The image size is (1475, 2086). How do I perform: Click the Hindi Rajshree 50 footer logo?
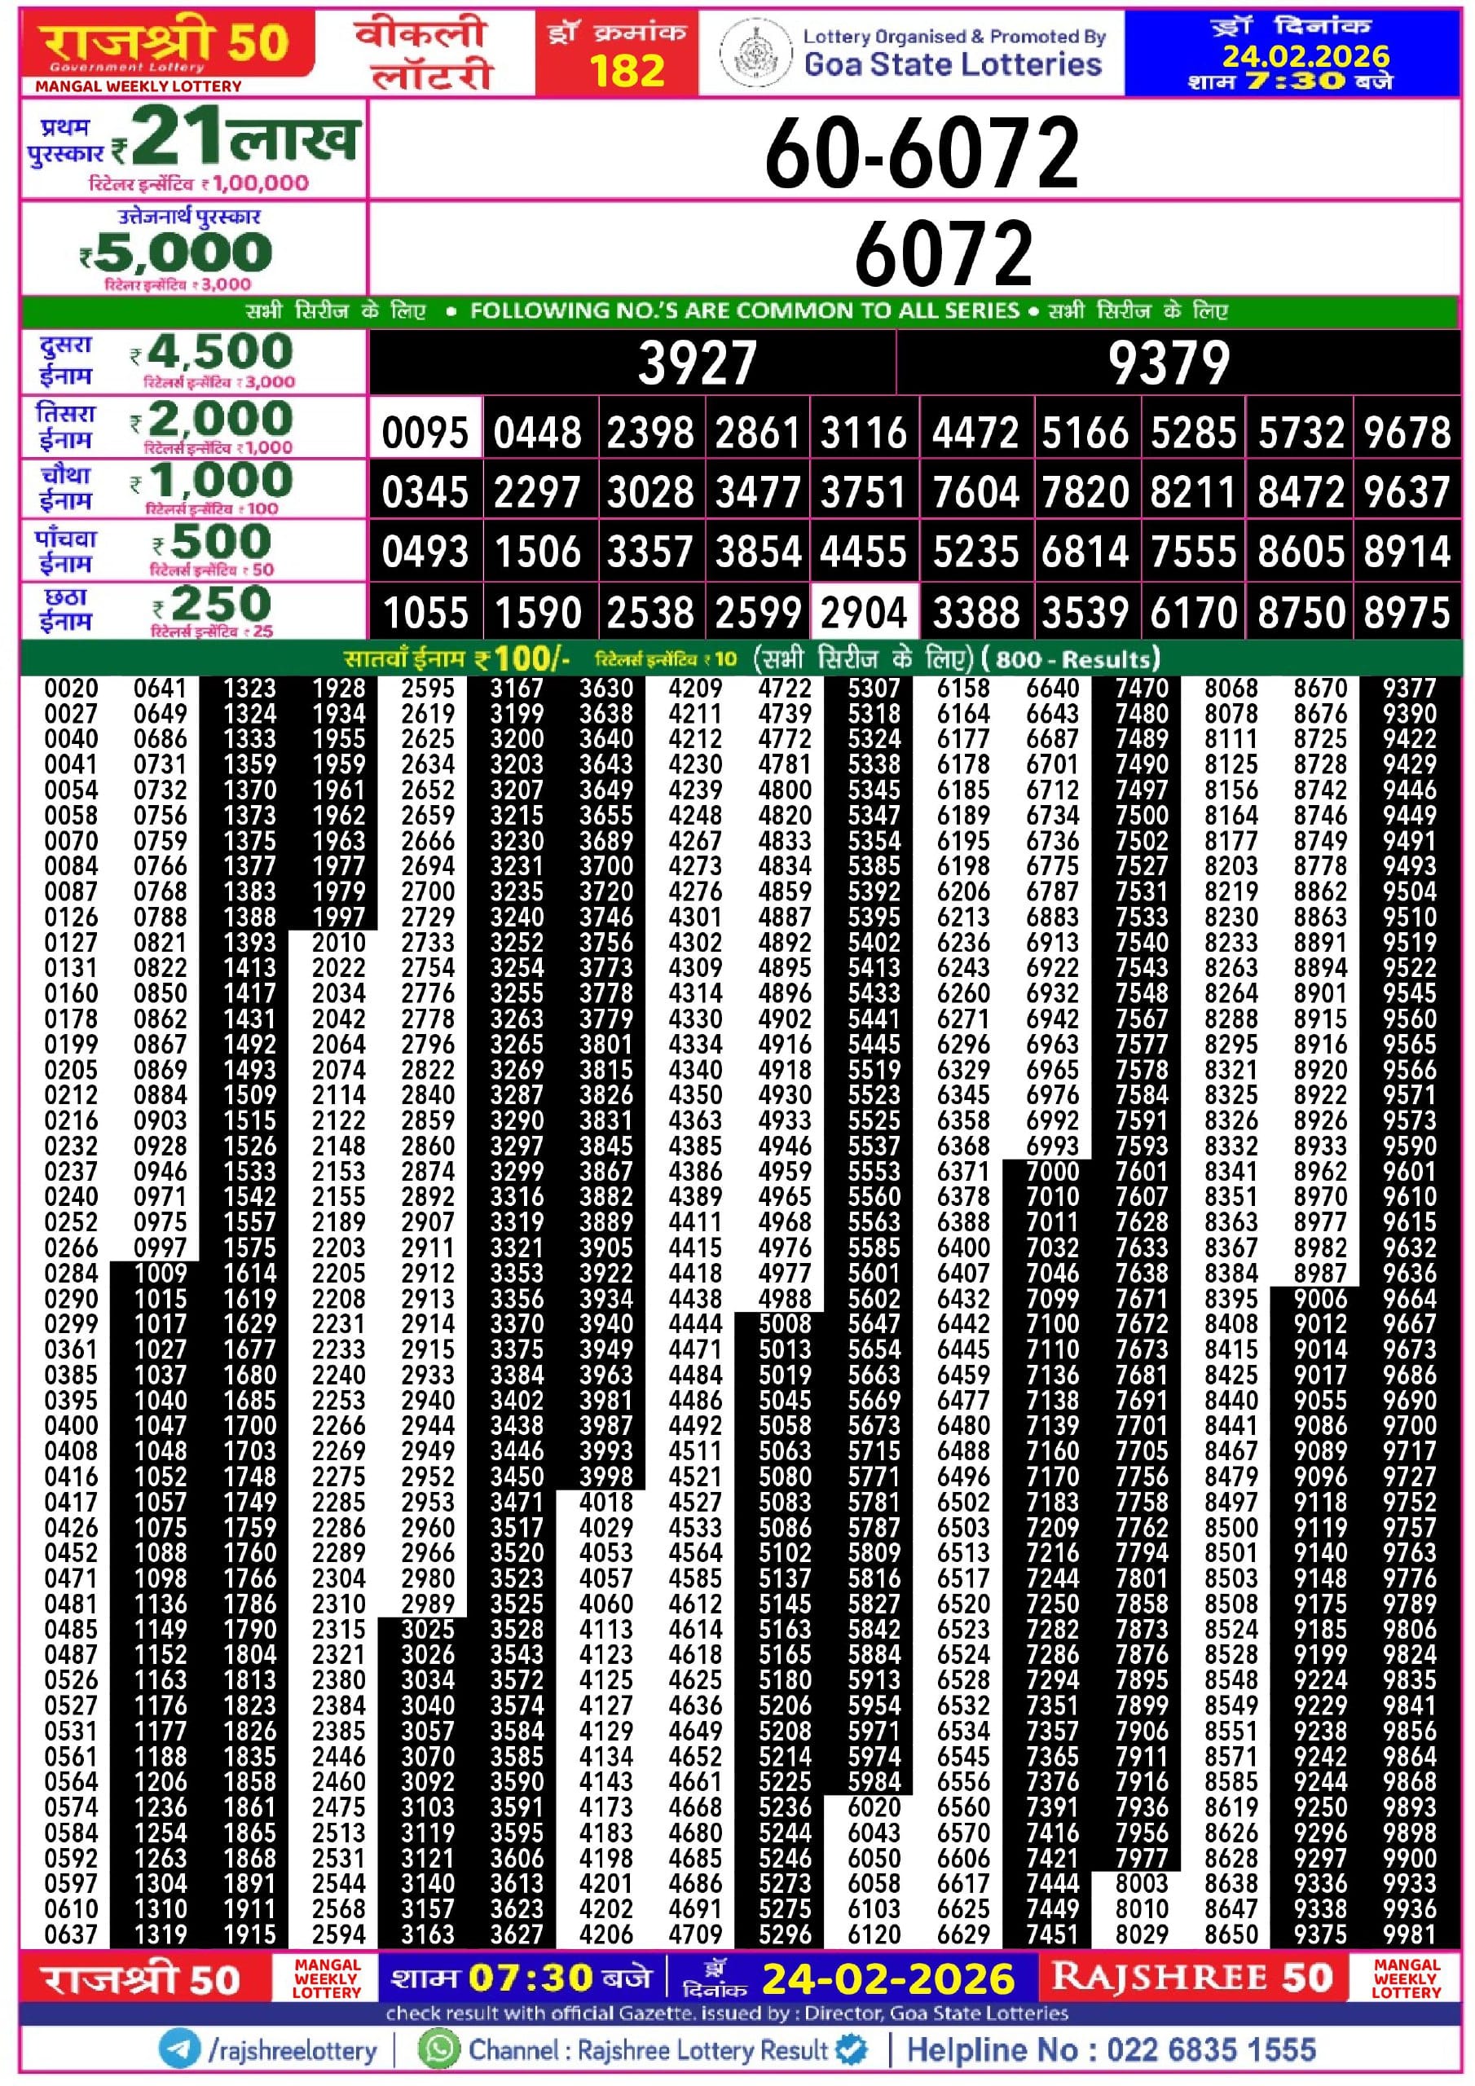142,1978
